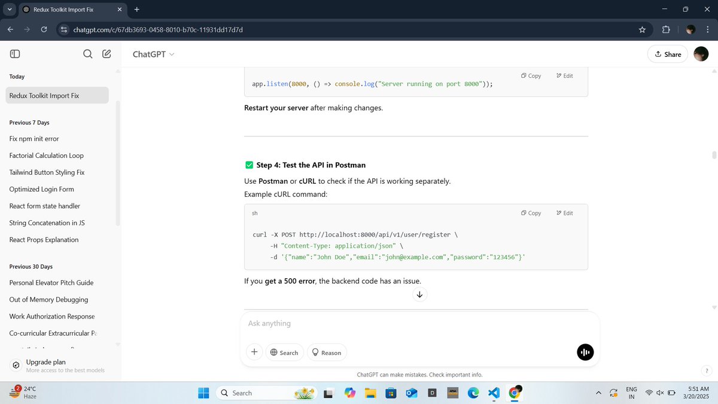Copy the curl sh code block
This screenshot has width=718, height=404.
pos(531,213)
